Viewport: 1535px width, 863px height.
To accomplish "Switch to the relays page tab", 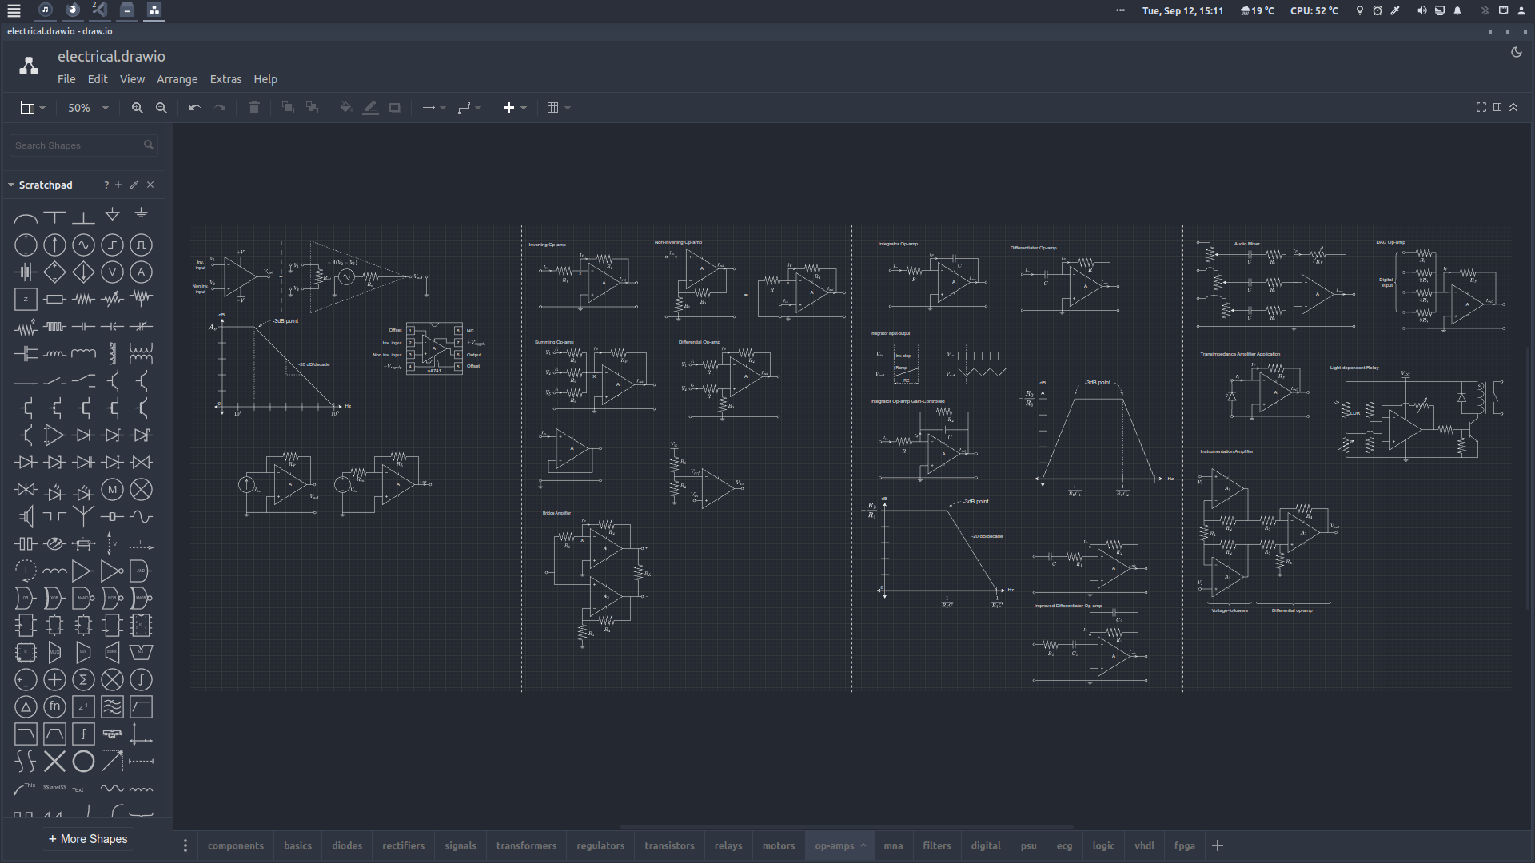I will tap(728, 846).
